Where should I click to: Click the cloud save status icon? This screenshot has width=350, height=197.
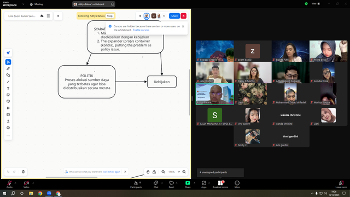tap(42, 16)
